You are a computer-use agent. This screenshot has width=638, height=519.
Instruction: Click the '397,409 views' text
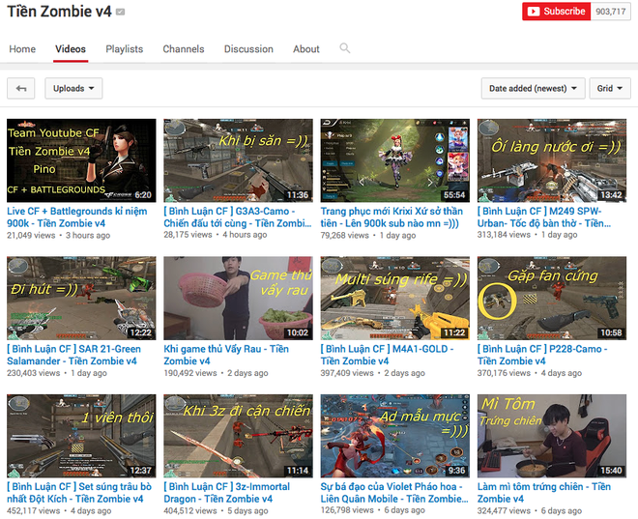click(x=347, y=373)
